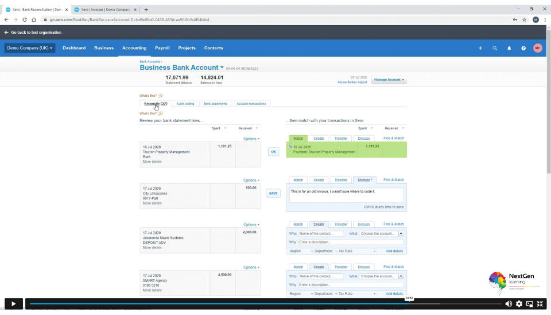The width and height of the screenshot is (551, 315).
Task: Click the help question mark icon
Action: coord(523,48)
